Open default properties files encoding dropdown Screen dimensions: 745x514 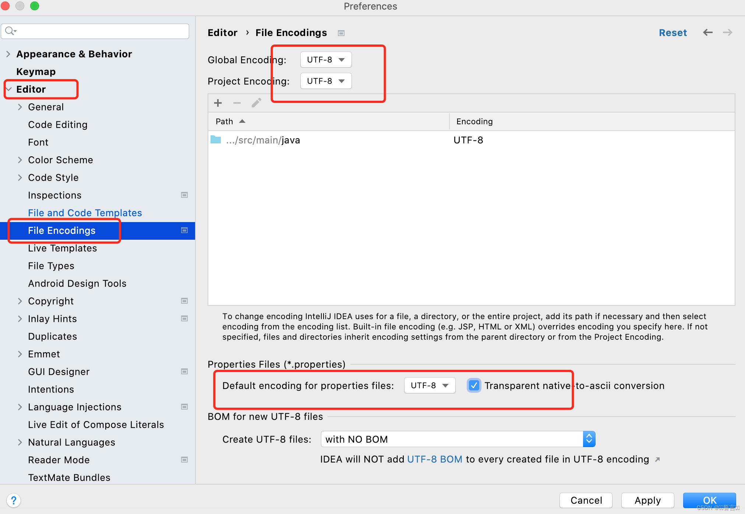click(430, 385)
